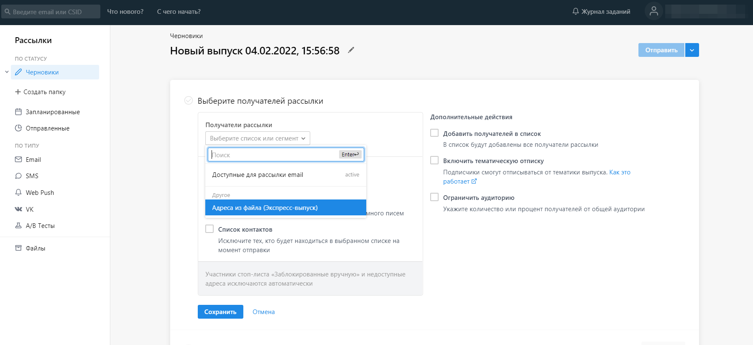Image resolution: width=753 pixels, height=345 pixels.
Task: Open the user profile avatar icon
Action: 654,11
